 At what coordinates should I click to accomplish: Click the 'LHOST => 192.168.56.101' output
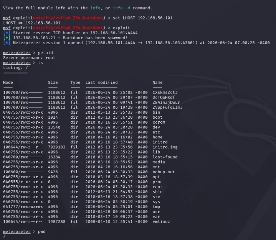click(32, 23)
